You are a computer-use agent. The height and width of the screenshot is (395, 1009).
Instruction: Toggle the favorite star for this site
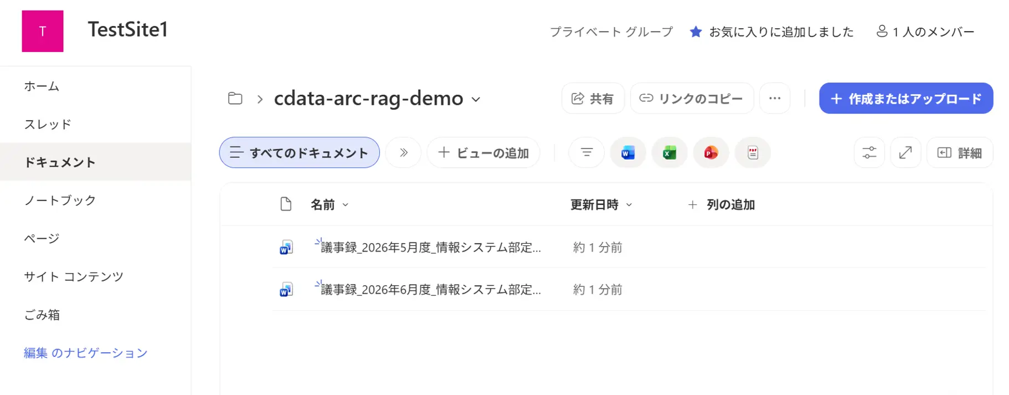(x=696, y=32)
